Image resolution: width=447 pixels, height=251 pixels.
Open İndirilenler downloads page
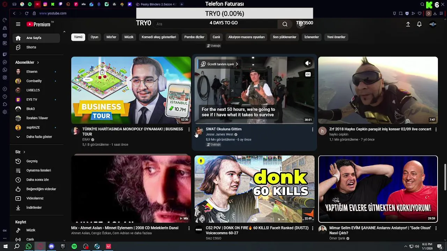coord(36,207)
